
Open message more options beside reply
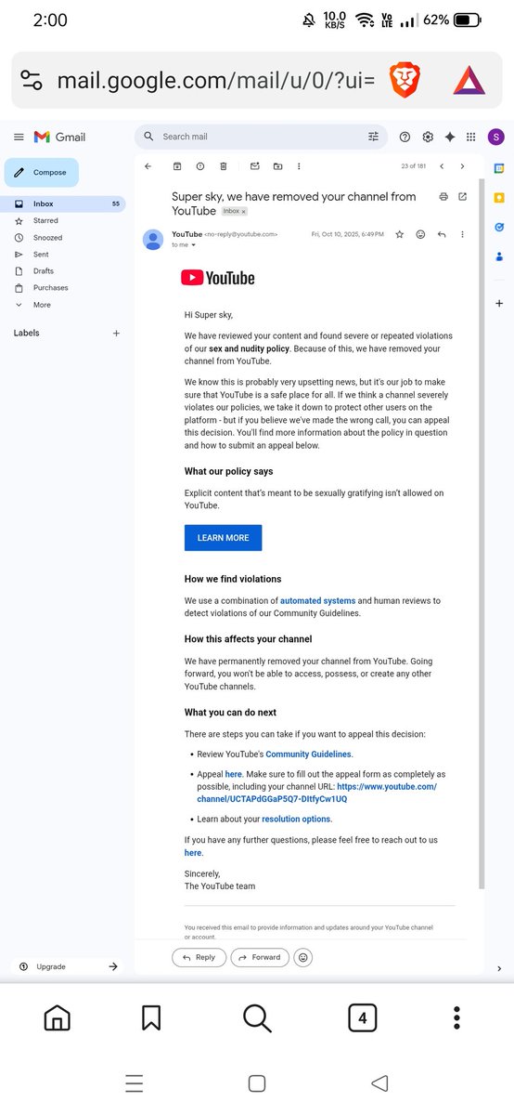coord(462,234)
